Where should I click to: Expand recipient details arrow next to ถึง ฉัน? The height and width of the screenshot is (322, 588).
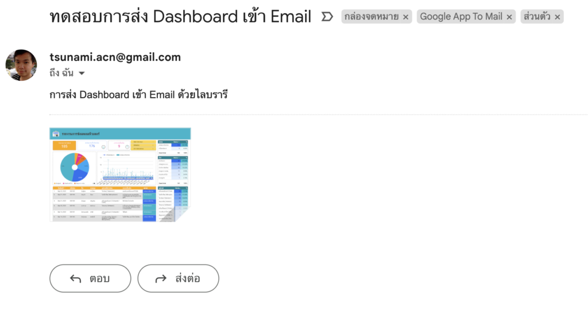(82, 73)
